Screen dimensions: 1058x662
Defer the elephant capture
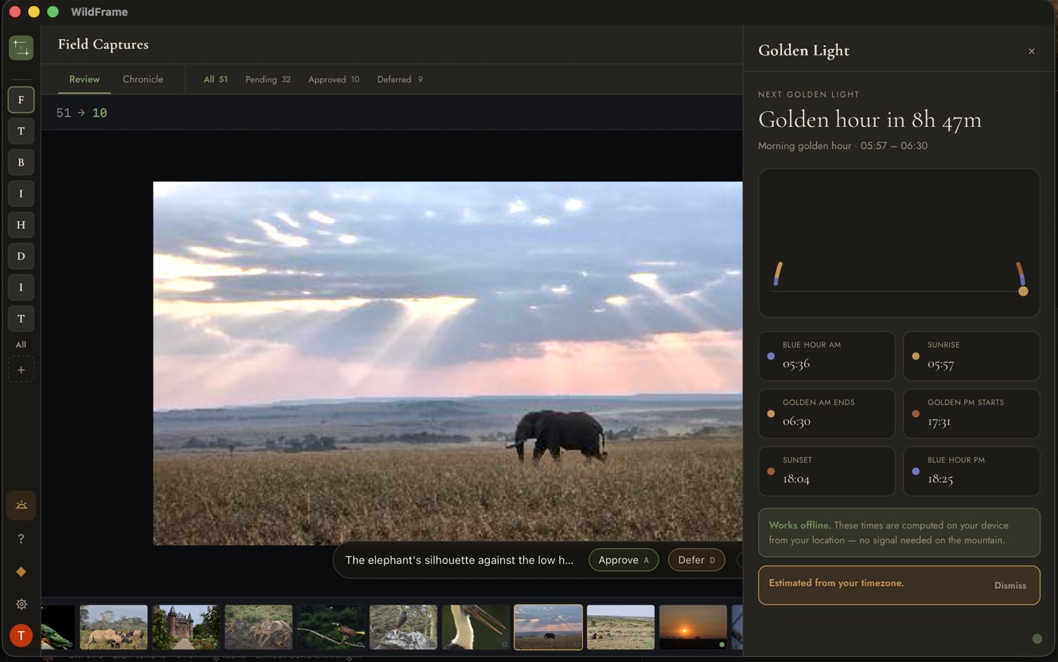[696, 560]
